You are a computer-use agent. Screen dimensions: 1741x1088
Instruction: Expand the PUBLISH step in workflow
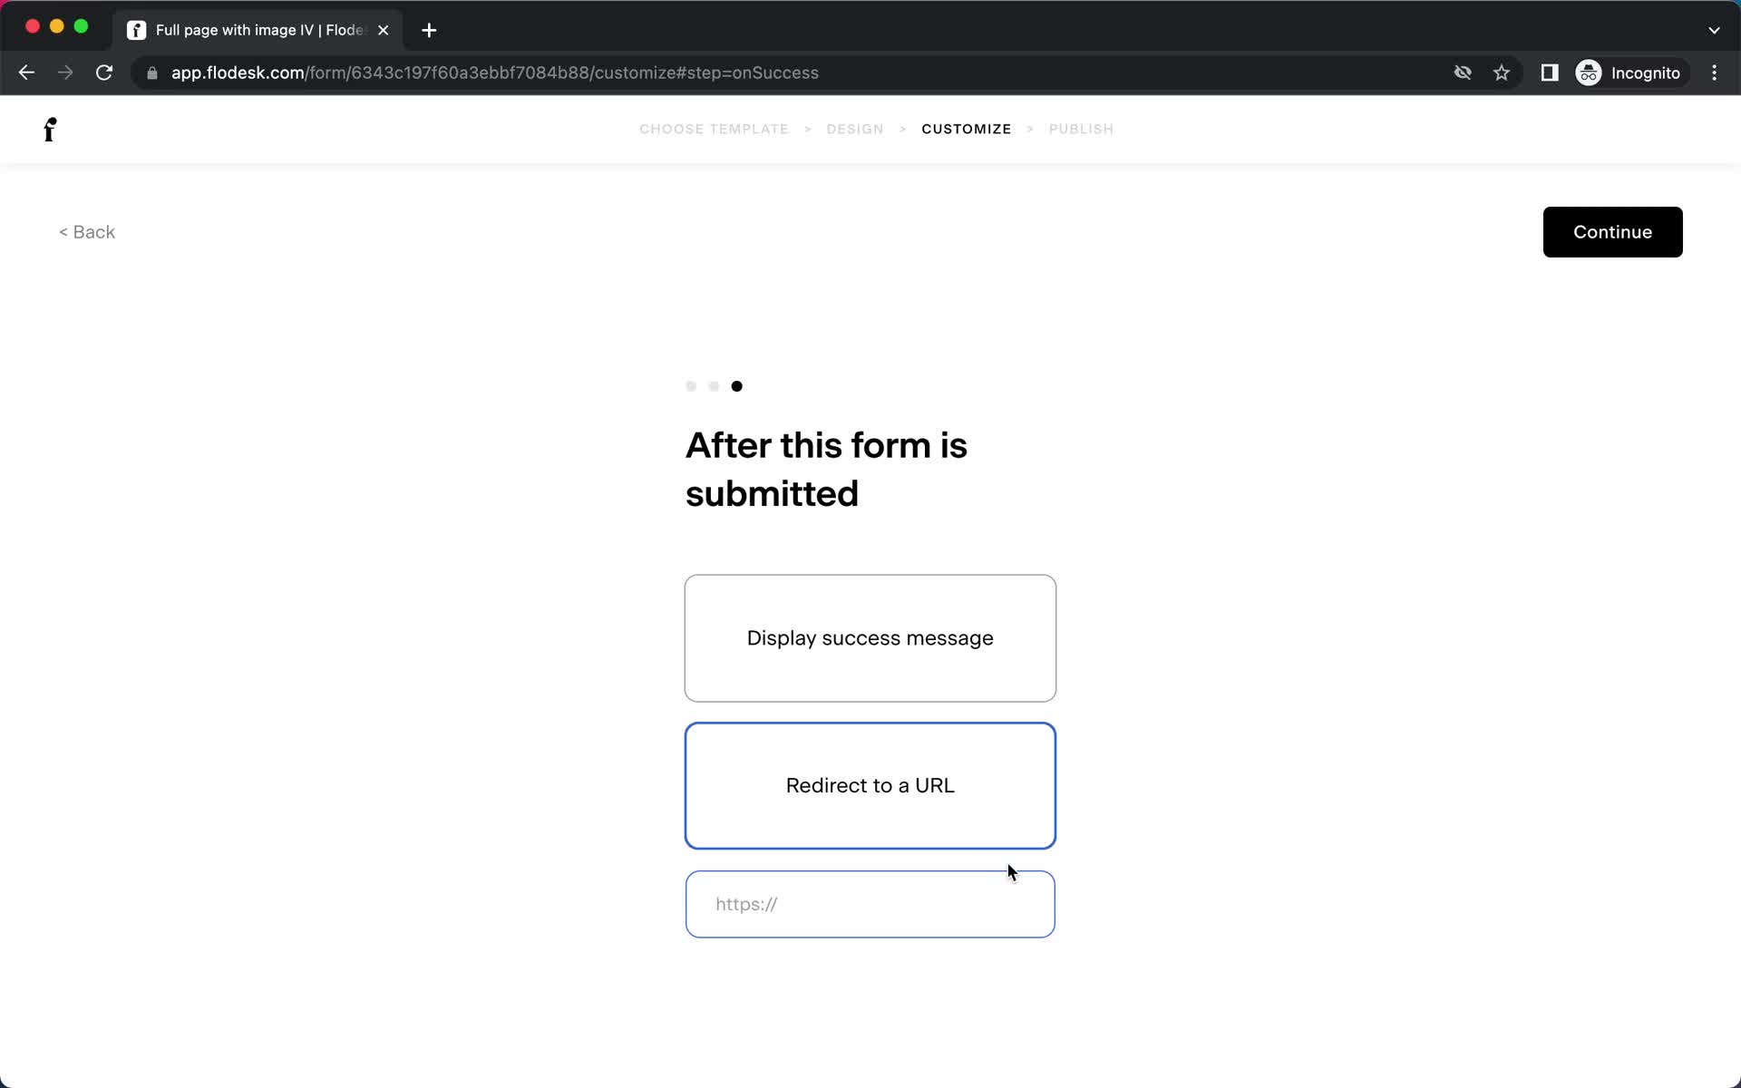click(1081, 128)
